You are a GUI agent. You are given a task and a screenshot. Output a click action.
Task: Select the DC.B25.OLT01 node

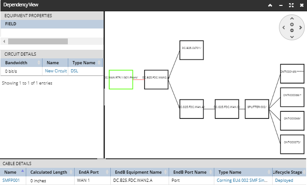[x=192, y=50]
